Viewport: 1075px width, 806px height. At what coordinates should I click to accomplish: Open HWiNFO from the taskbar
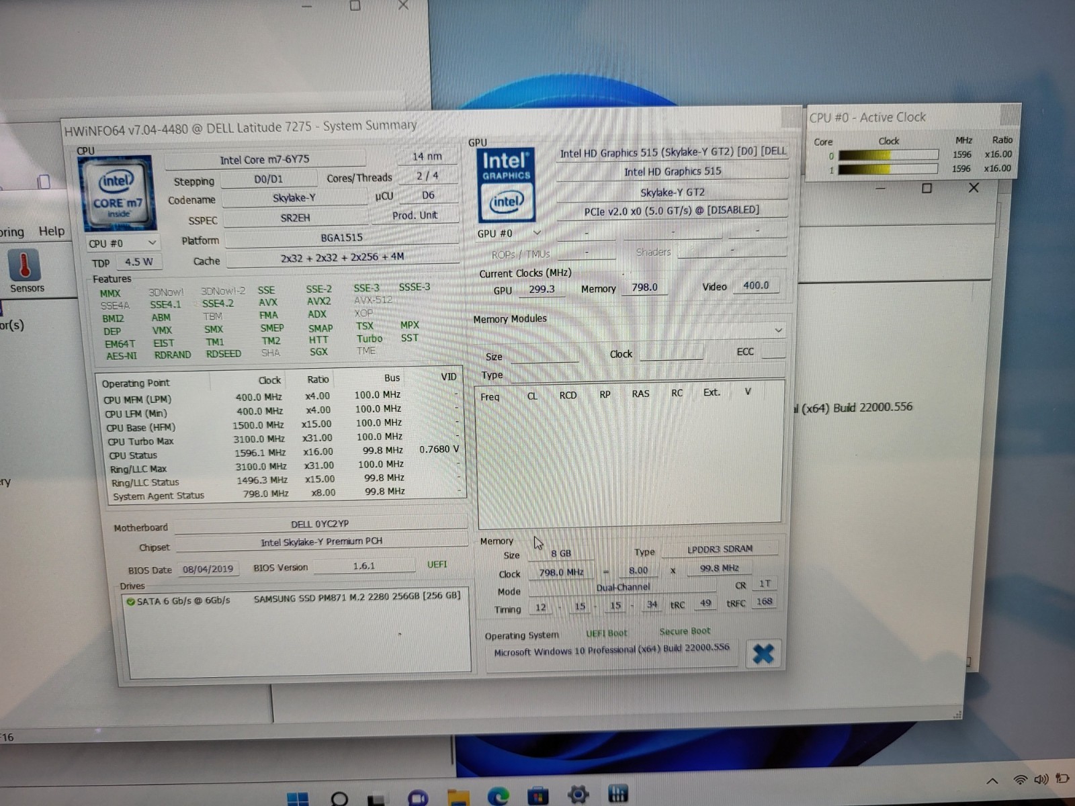(617, 794)
